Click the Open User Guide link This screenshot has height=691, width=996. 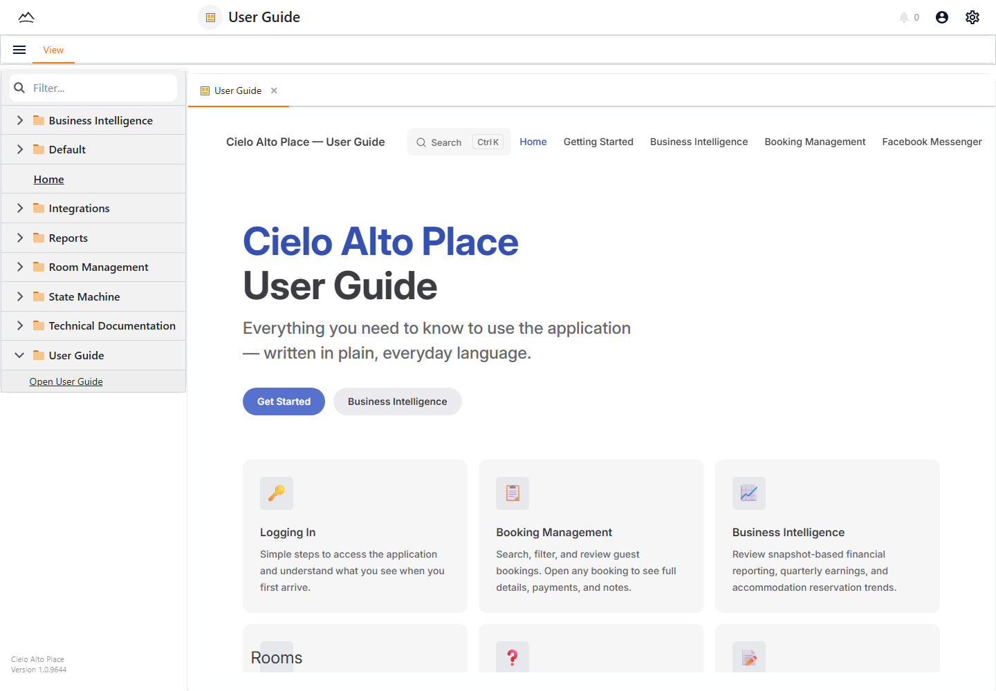coord(66,381)
